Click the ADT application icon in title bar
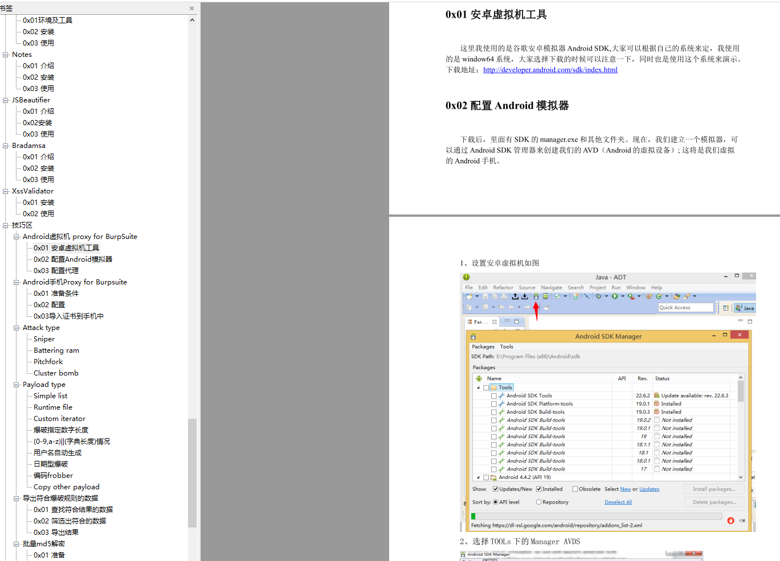The height and width of the screenshot is (561, 780). click(x=466, y=277)
